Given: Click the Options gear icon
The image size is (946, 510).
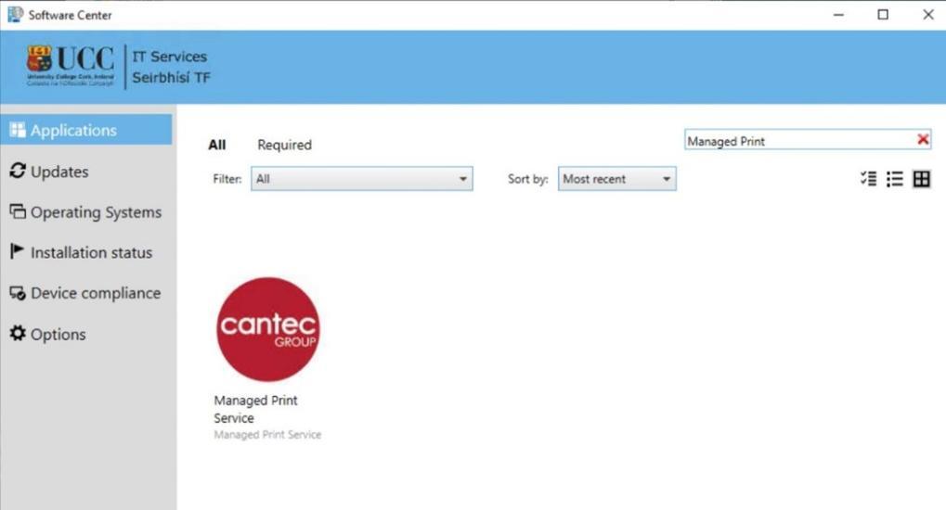Looking at the screenshot, I should pyautogui.click(x=18, y=333).
